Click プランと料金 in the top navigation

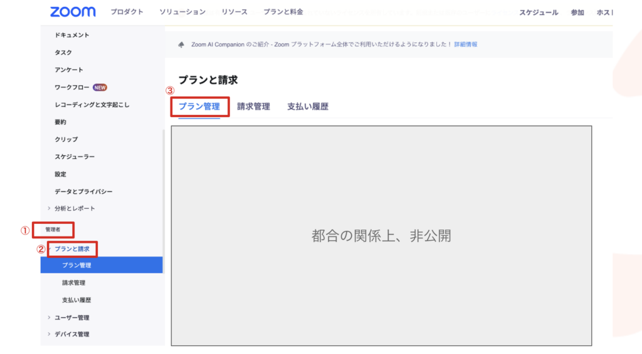click(283, 12)
